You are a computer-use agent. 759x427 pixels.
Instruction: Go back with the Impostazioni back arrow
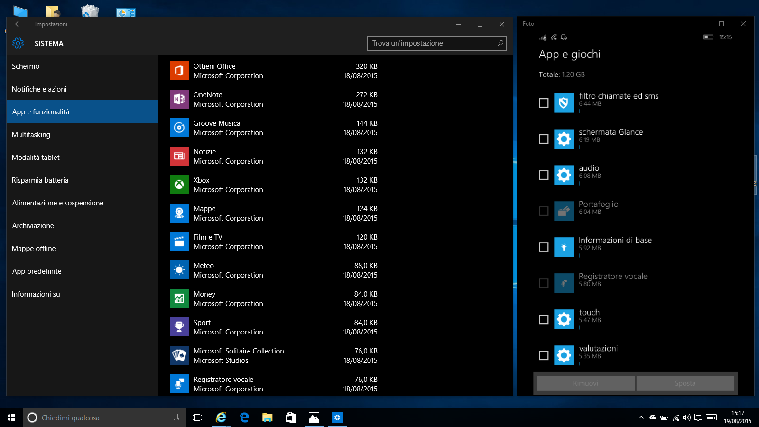18,24
